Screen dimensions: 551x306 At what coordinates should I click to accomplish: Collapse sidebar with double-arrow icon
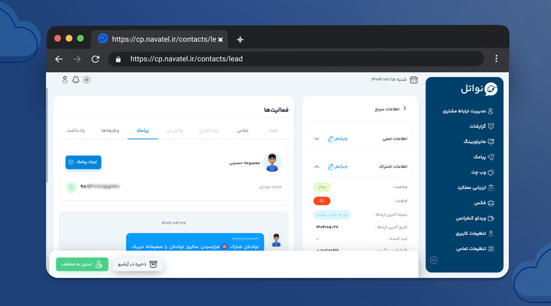pos(434,260)
